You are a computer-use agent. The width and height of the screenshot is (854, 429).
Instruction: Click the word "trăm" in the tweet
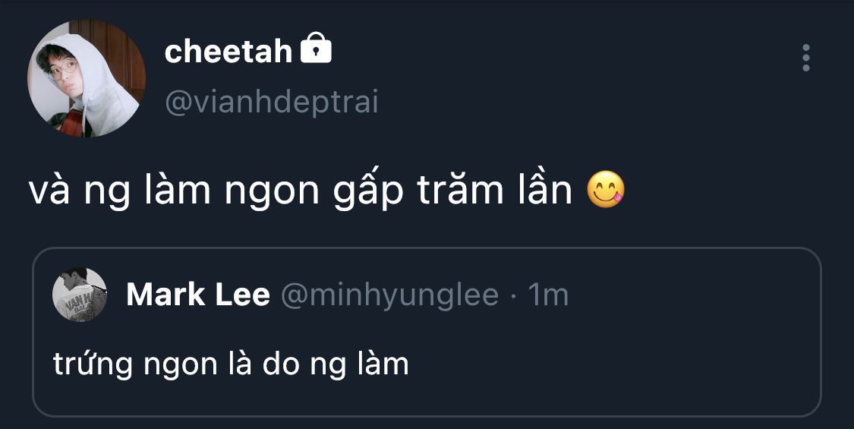click(x=460, y=191)
